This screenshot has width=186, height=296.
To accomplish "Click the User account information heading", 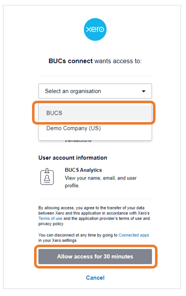I will 73,158.
